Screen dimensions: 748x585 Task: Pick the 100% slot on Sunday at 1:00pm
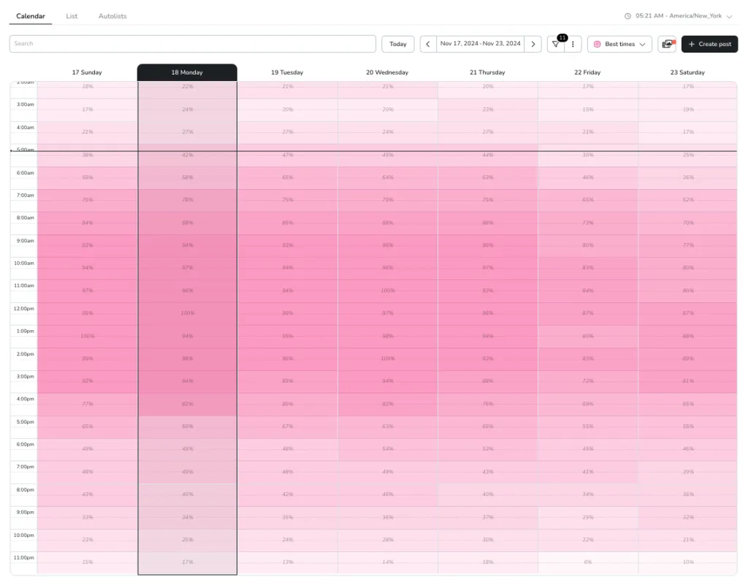(x=87, y=336)
